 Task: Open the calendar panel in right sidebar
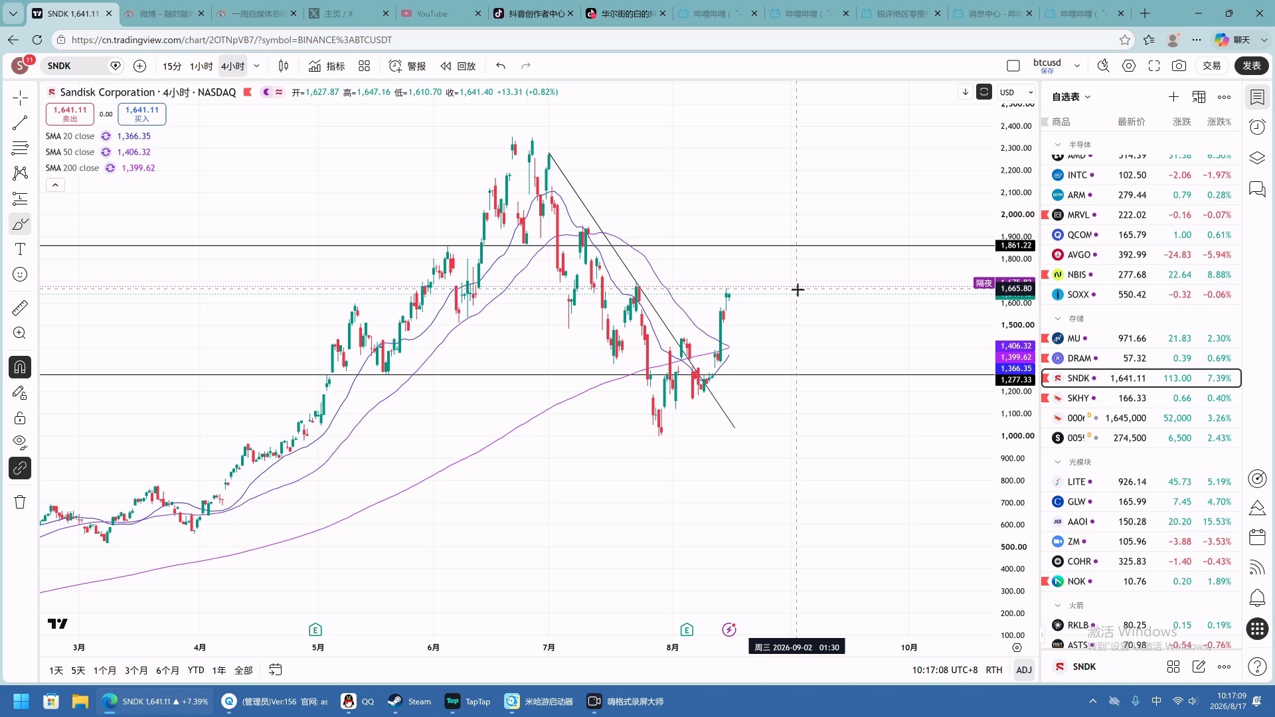point(1257,536)
